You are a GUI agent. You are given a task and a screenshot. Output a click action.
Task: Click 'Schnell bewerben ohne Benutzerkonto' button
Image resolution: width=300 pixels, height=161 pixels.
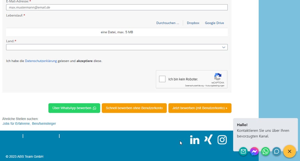point(134,108)
